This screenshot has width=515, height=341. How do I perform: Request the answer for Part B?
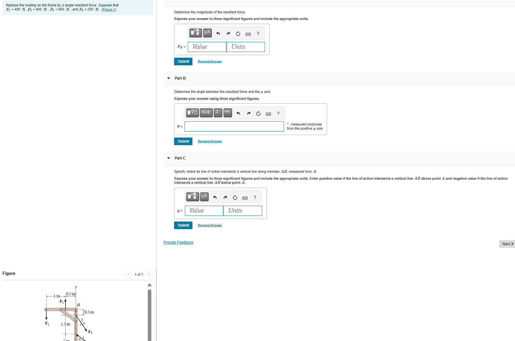pos(210,141)
